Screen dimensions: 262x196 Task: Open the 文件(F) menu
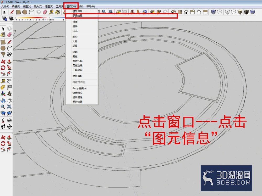(5, 6)
